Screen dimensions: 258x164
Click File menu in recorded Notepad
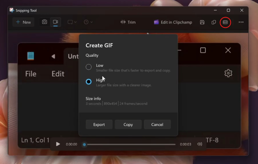(x=31, y=74)
